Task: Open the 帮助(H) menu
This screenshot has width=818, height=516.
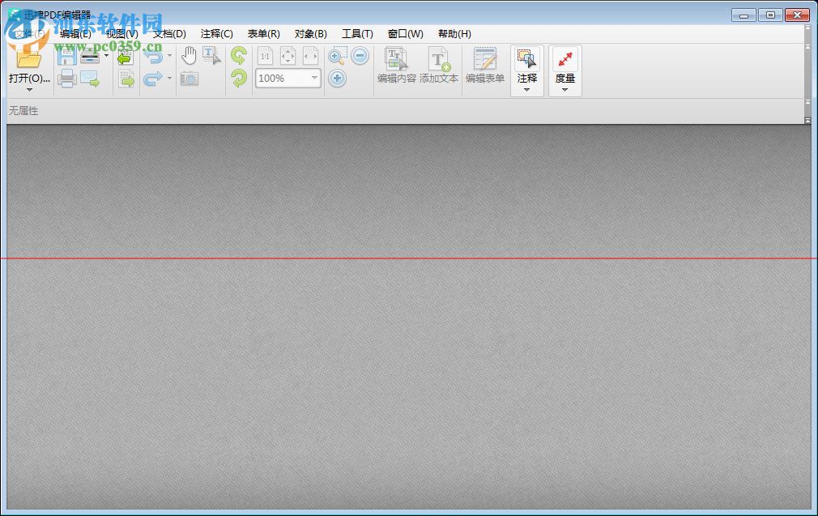Action: [454, 34]
